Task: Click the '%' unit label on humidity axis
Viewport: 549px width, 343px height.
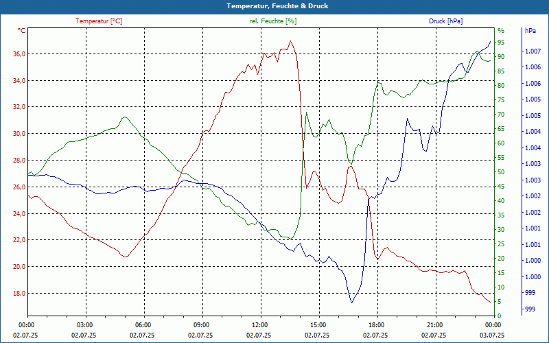Action: pos(501,31)
